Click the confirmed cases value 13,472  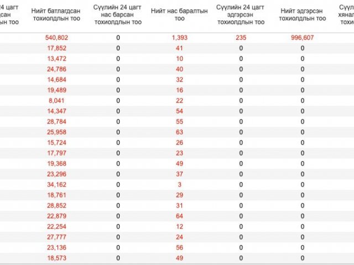click(x=56, y=59)
